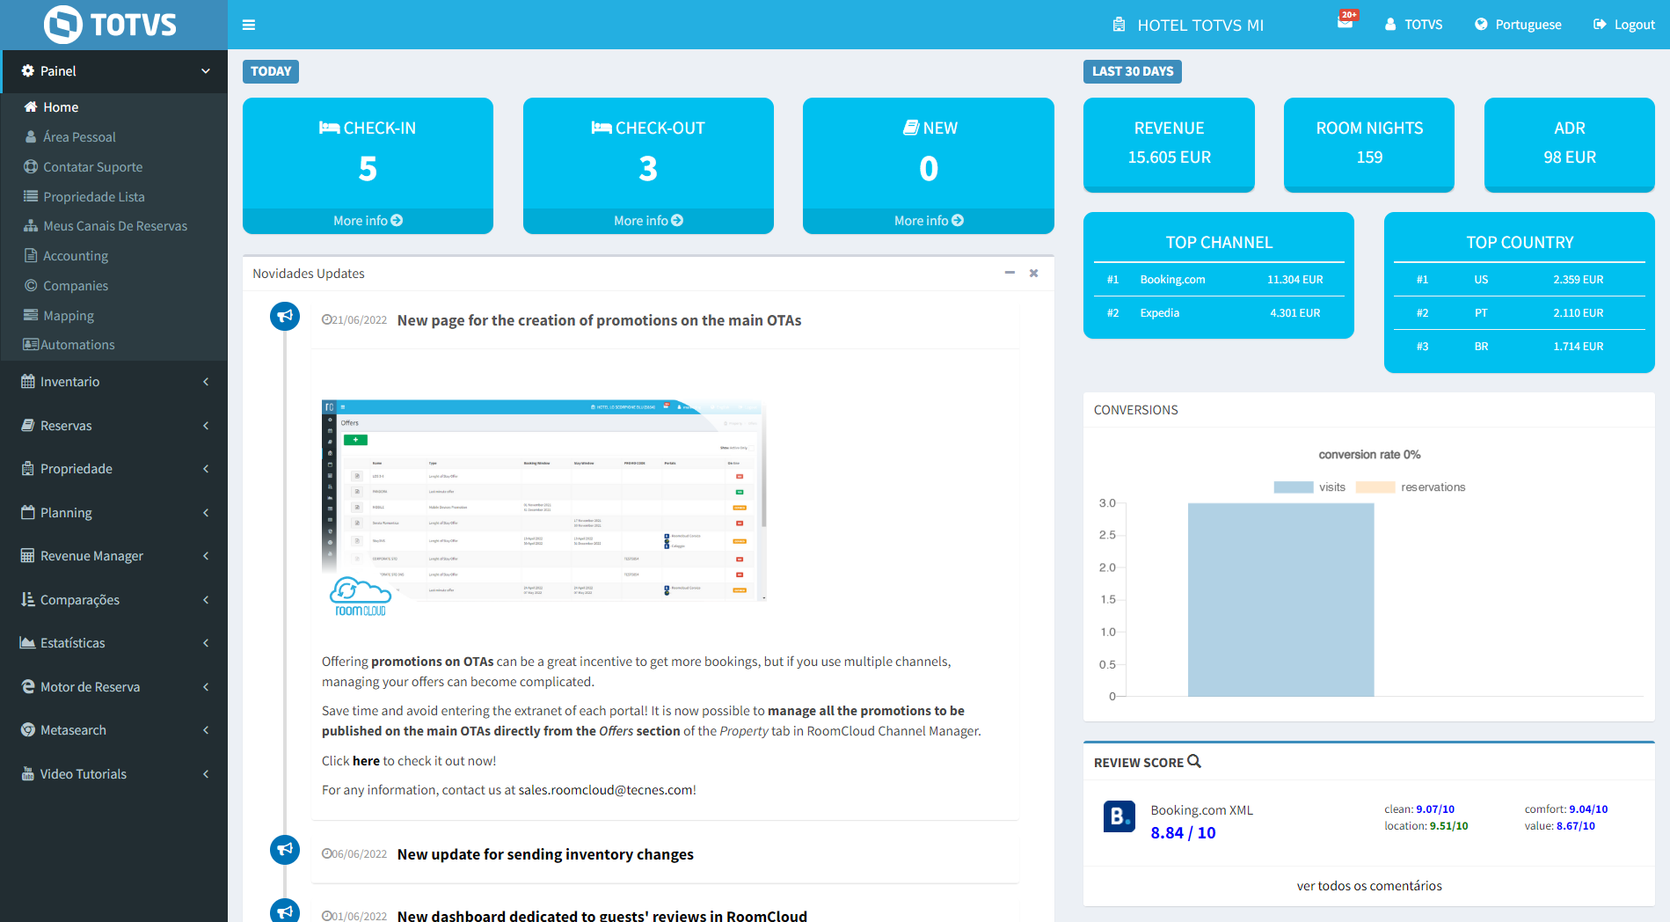Screen dimensions: 1670x922
Task: Open Meus Canais De Reservas page
Action: 115,226
